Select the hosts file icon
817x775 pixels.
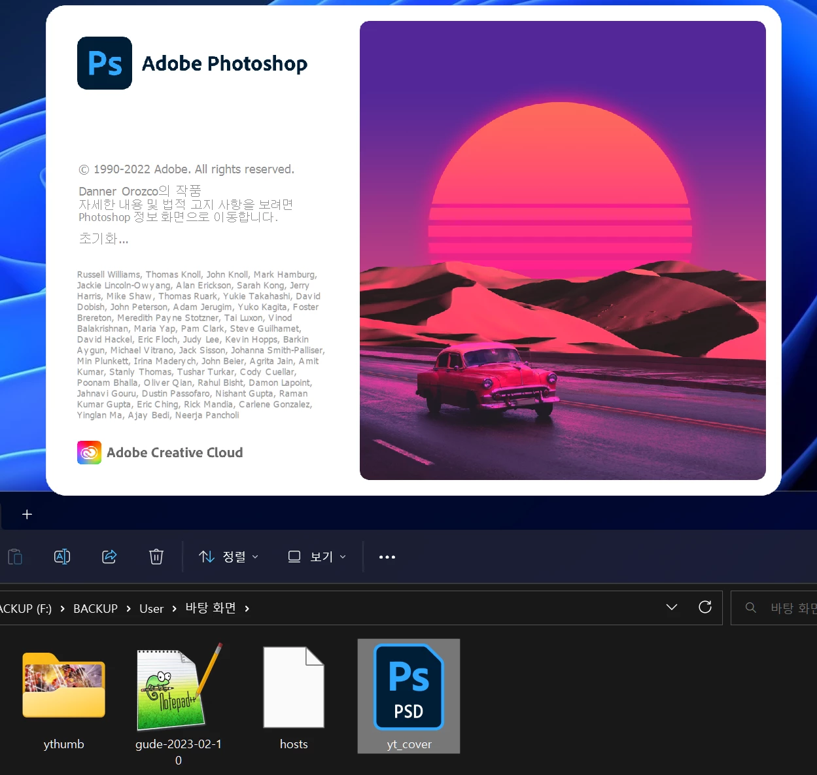tap(294, 687)
